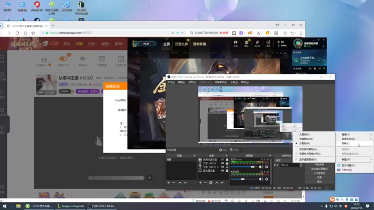374x210 pixels.
Task: Toggle lock on first text (GDI+) source
Action: (227, 163)
